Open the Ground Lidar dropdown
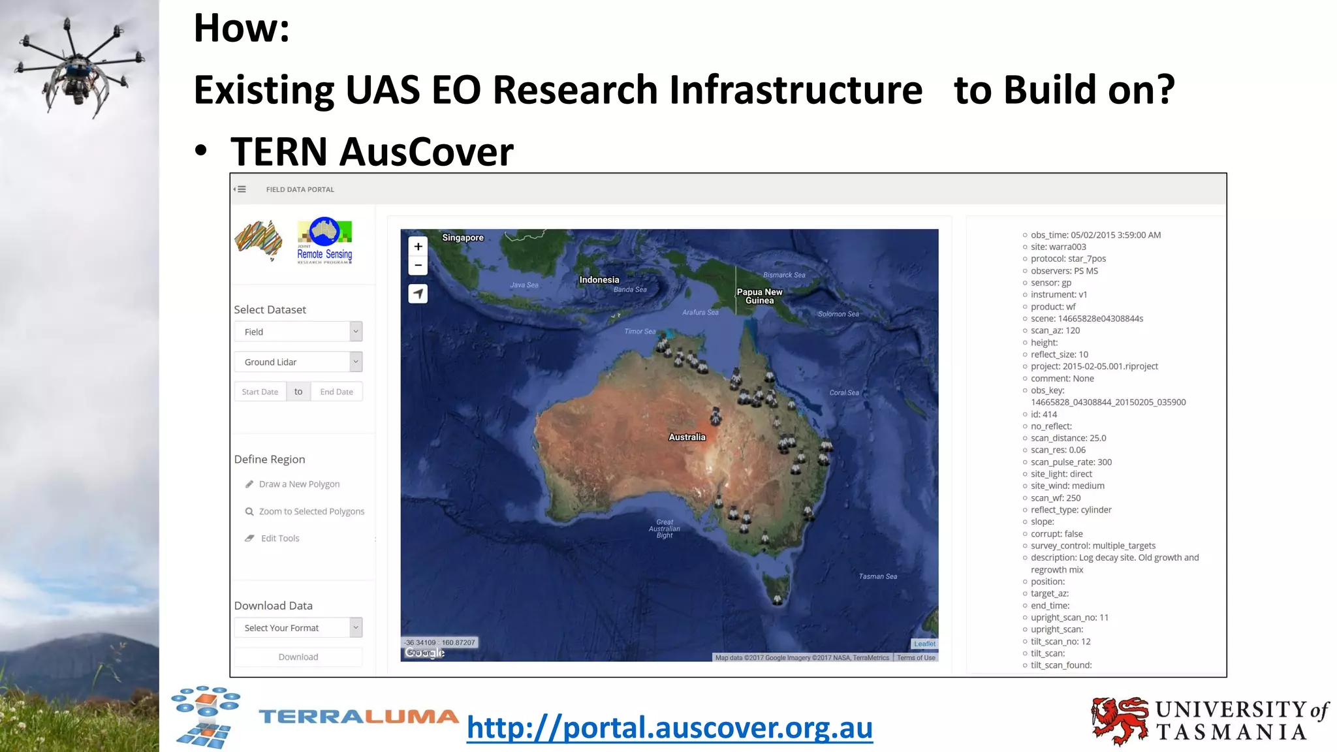 [x=298, y=362]
